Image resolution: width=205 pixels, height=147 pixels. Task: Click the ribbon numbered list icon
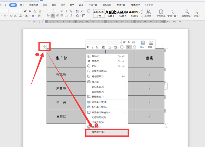55,11
